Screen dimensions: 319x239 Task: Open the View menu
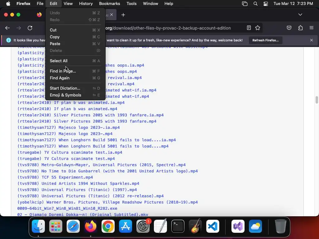[x=68, y=4]
